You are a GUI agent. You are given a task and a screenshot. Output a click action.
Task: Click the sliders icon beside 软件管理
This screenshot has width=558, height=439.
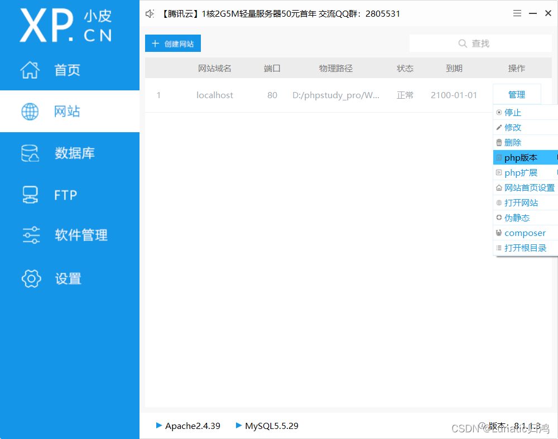coord(31,235)
